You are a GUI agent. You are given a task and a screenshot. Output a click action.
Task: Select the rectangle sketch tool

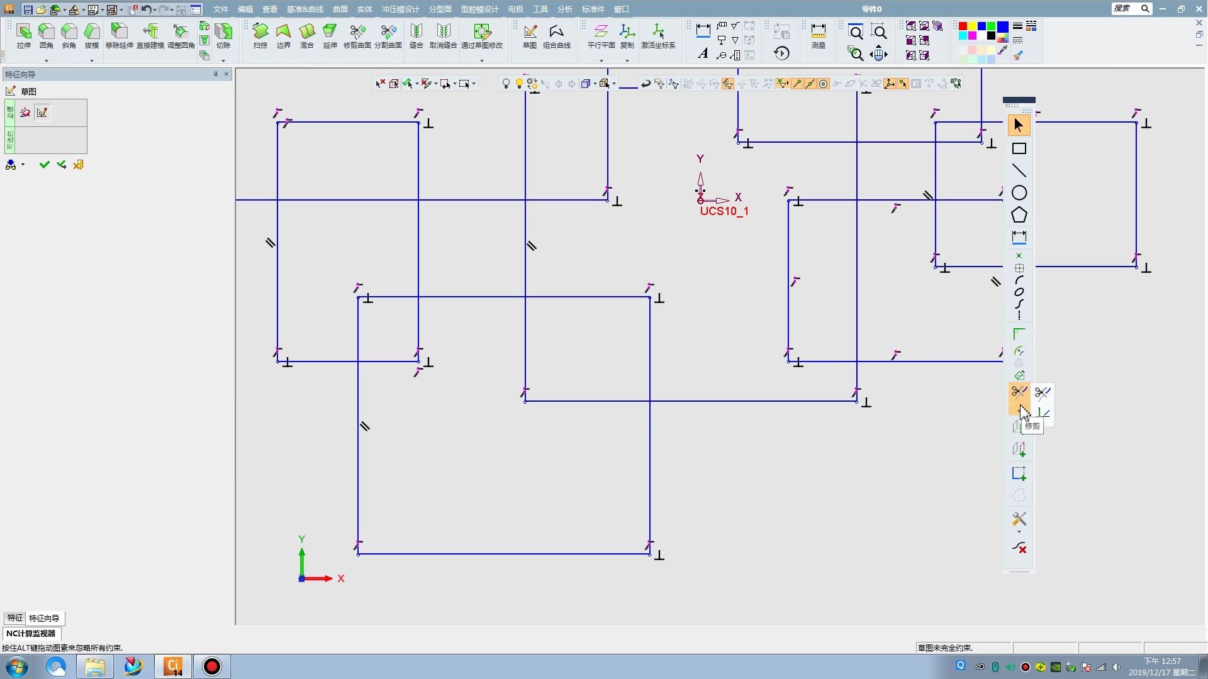1019,148
